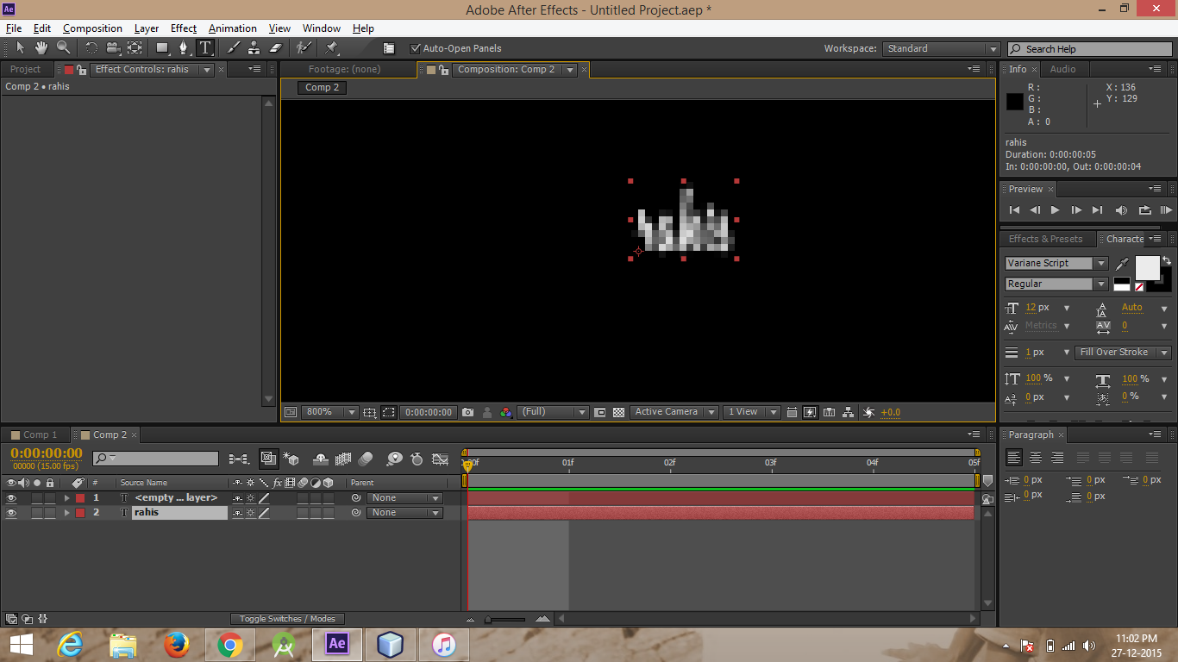The image size is (1178, 662).
Task: Select the Zoom magnifier tool
Action: coord(63,48)
